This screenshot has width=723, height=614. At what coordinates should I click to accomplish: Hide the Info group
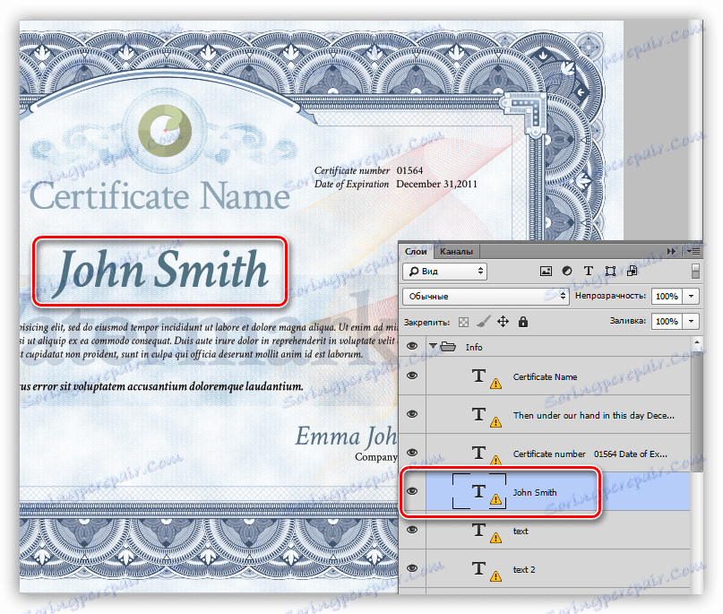point(412,346)
